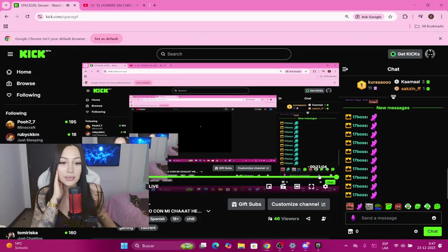
Task: Select the mustache man face emote
Action: tap(350, 206)
